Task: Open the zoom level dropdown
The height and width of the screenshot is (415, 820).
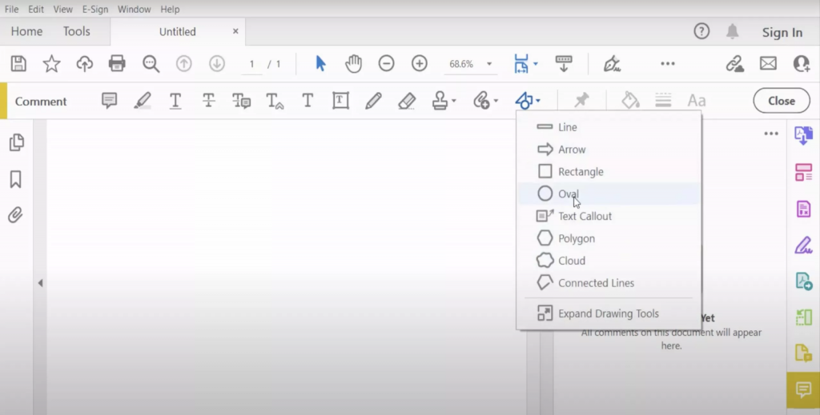Action: 489,64
